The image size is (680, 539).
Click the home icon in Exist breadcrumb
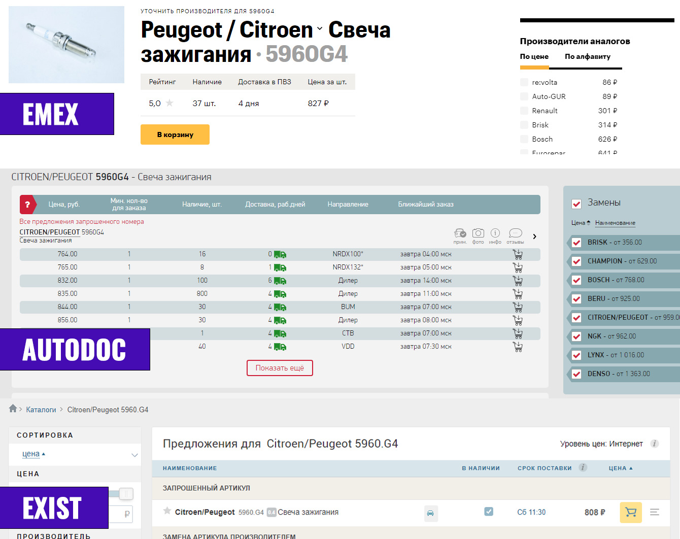(x=13, y=409)
